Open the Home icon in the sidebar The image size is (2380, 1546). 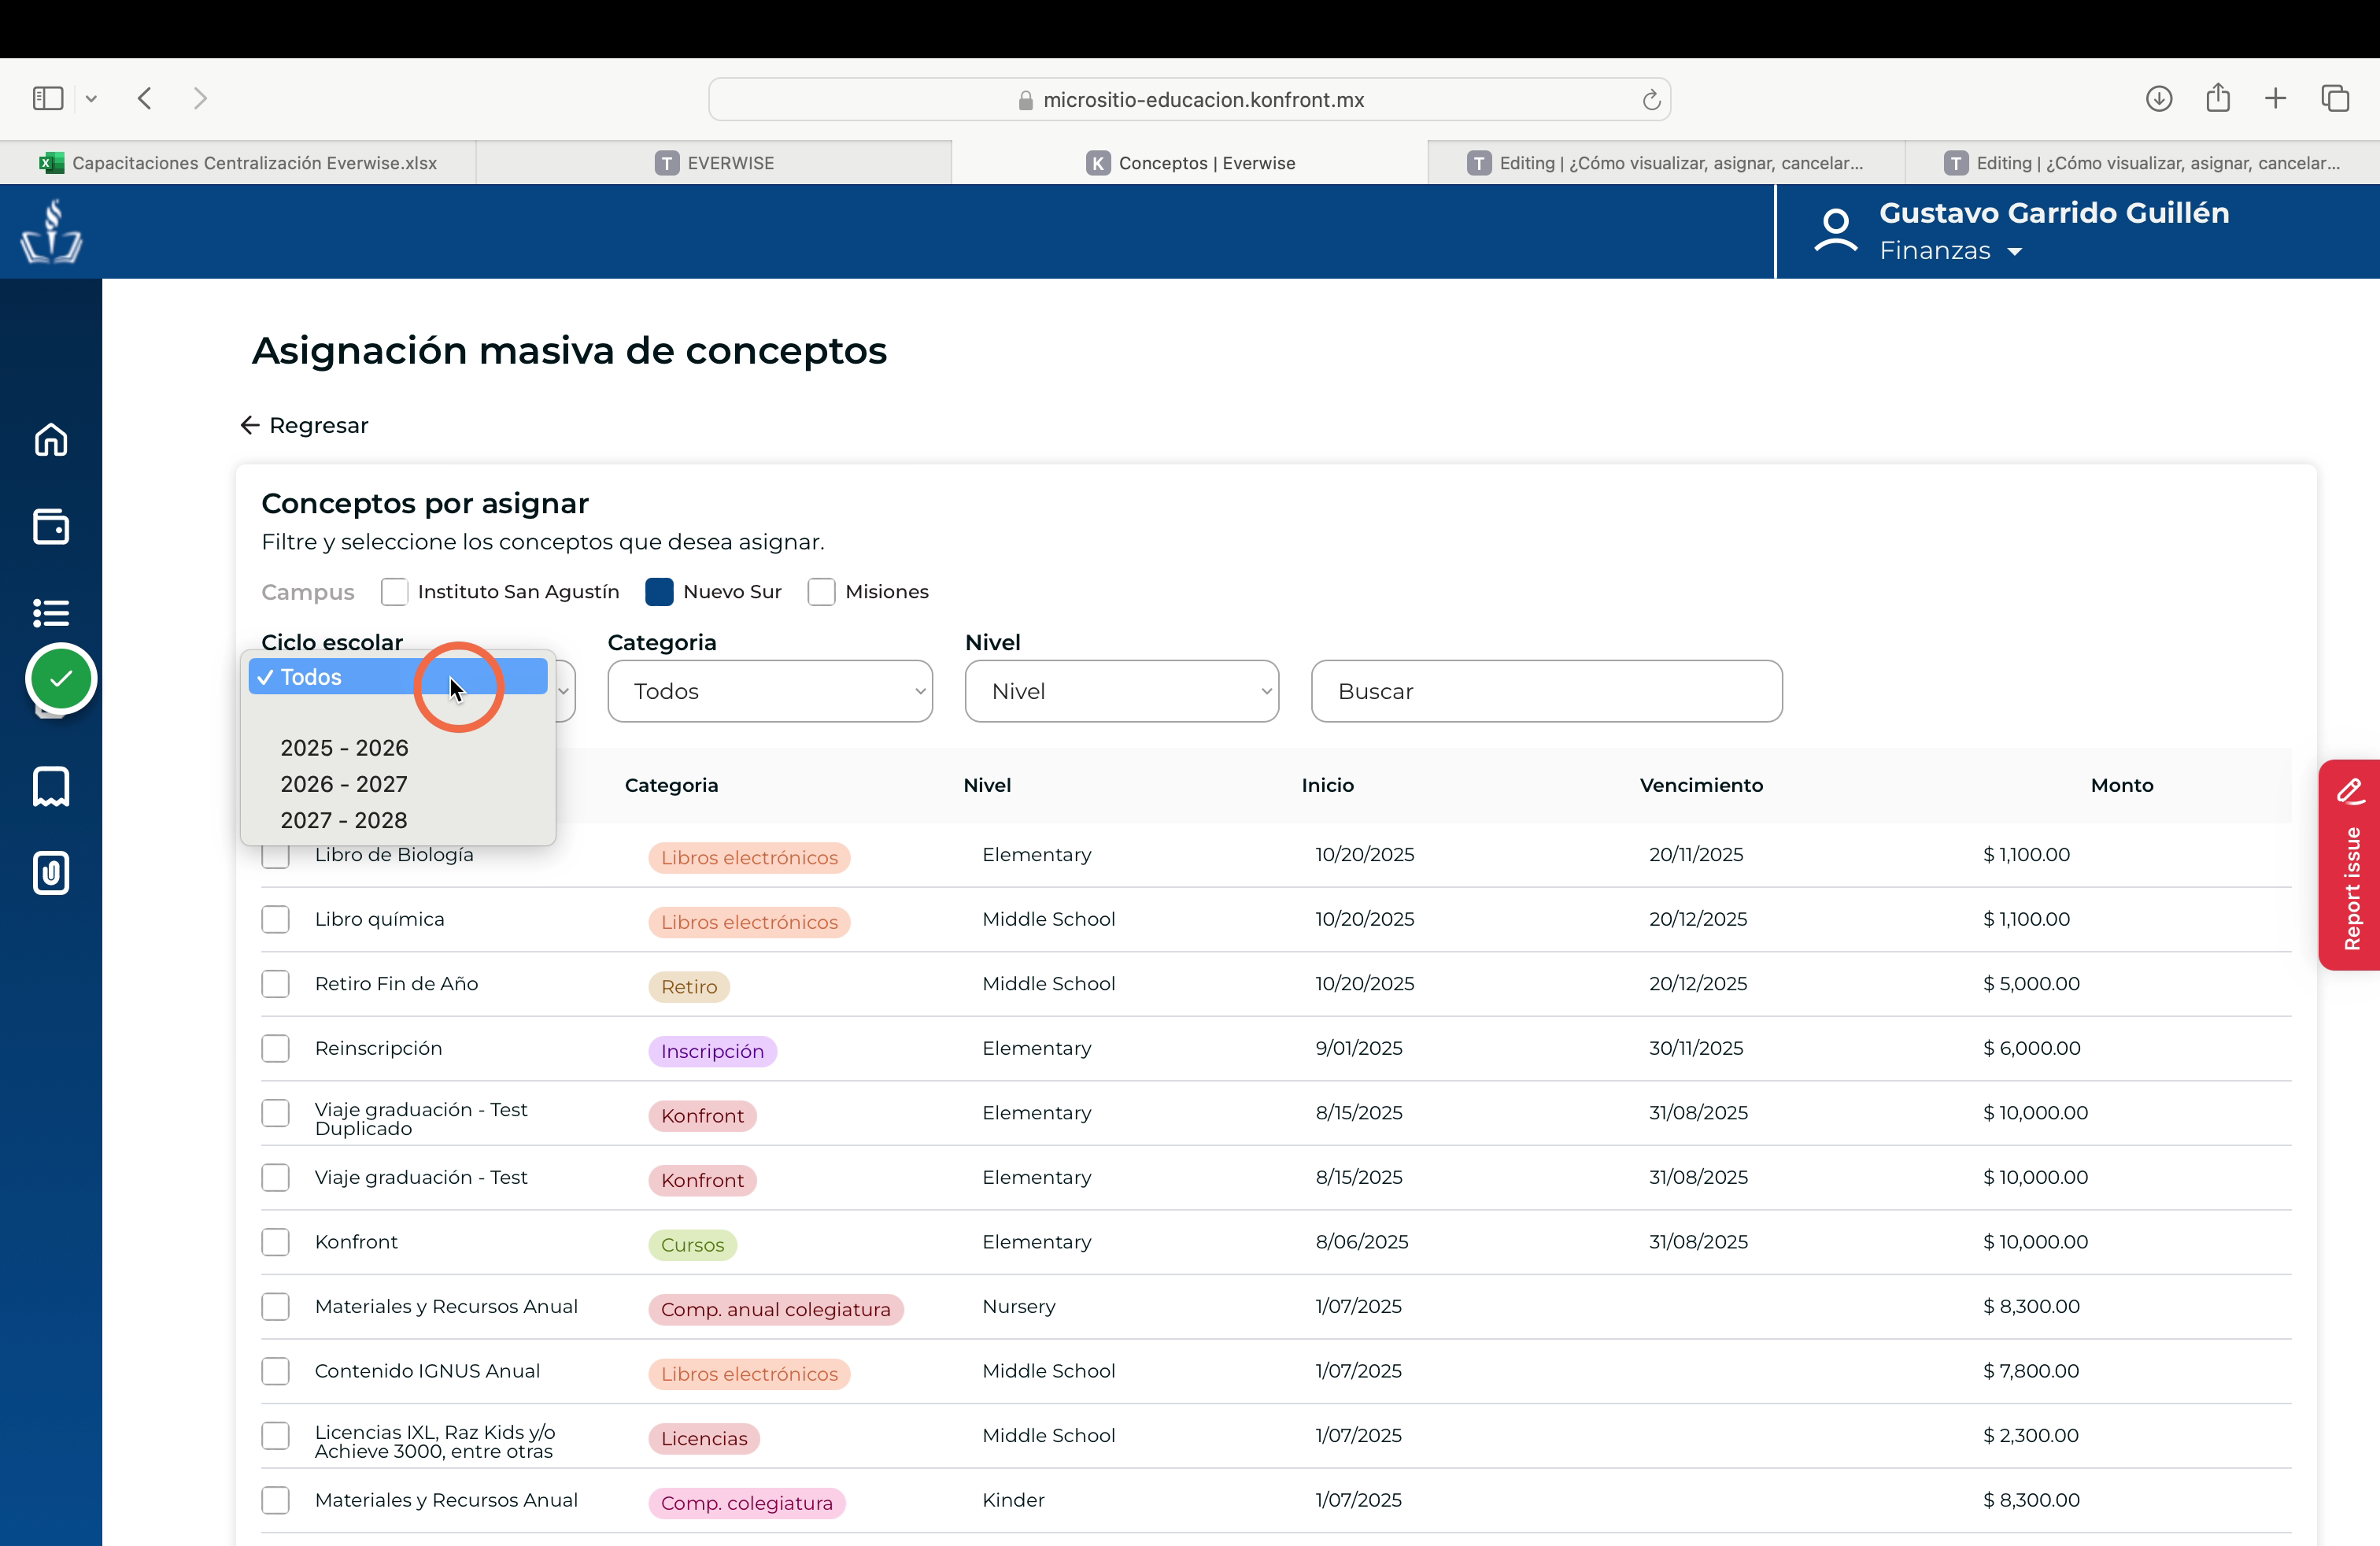[51, 440]
